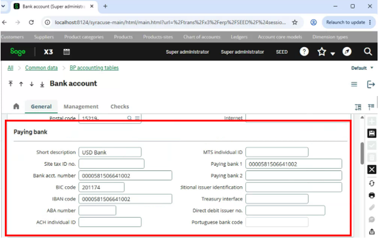383x240 pixels.
Task: Click the search magnifier in Sage header
Action: [368, 51]
